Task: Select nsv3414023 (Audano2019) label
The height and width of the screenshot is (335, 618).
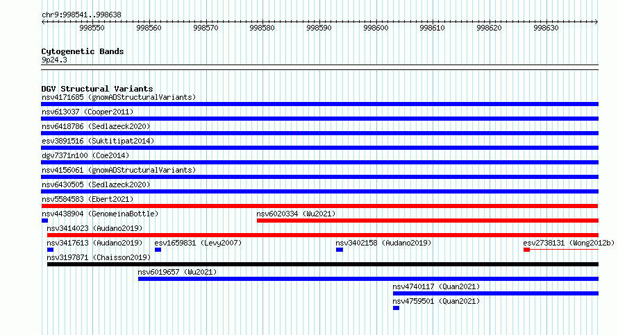Action: (94, 228)
